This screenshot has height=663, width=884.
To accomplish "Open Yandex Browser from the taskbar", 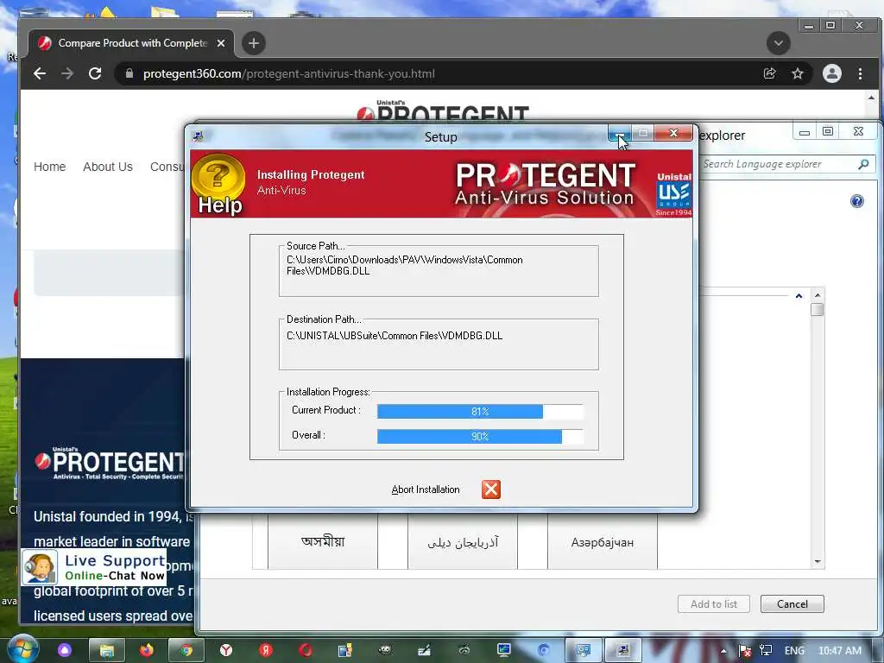I will (226, 650).
